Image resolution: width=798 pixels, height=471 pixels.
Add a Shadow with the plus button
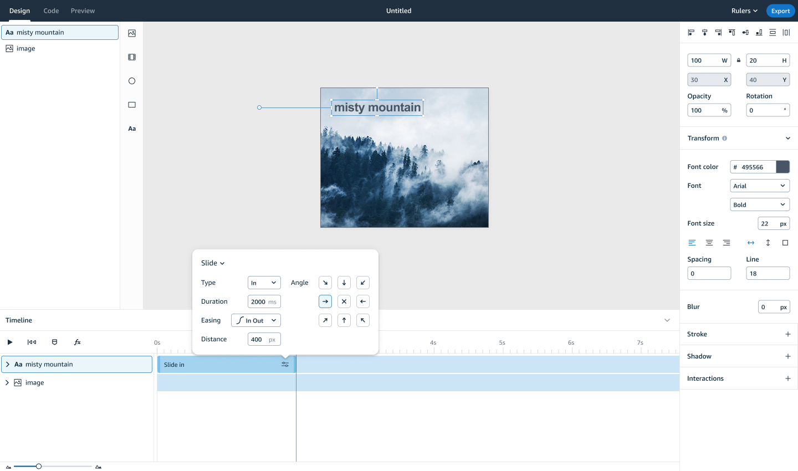pyautogui.click(x=787, y=356)
